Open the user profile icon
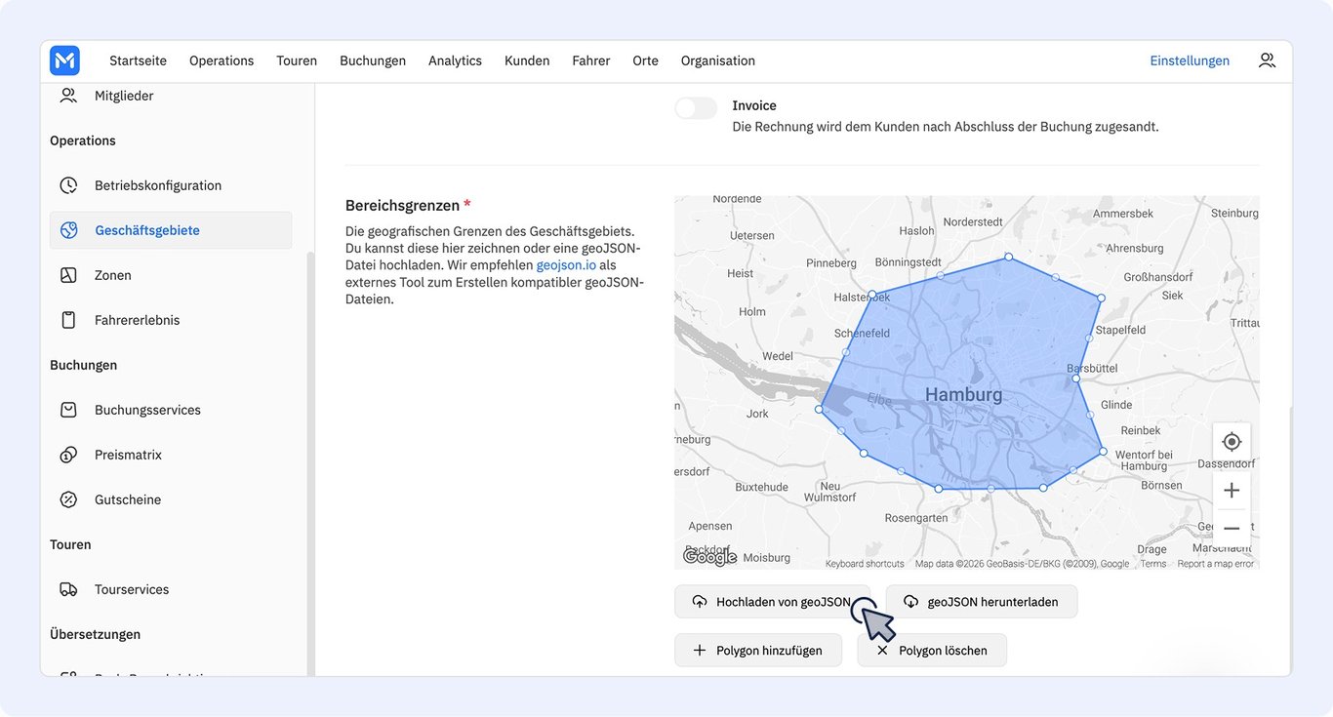1333x717 pixels. (1267, 60)
